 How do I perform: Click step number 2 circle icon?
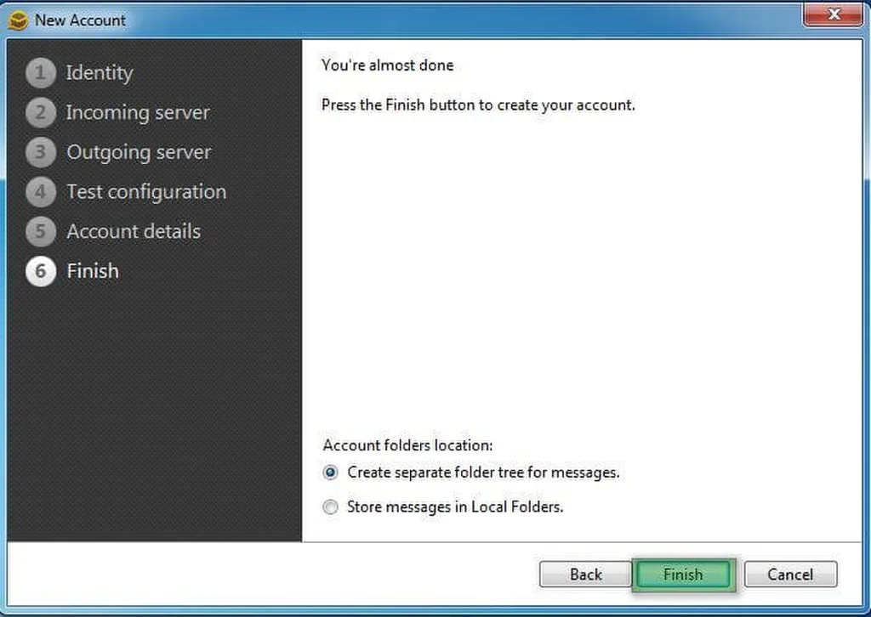click(41, 113)
